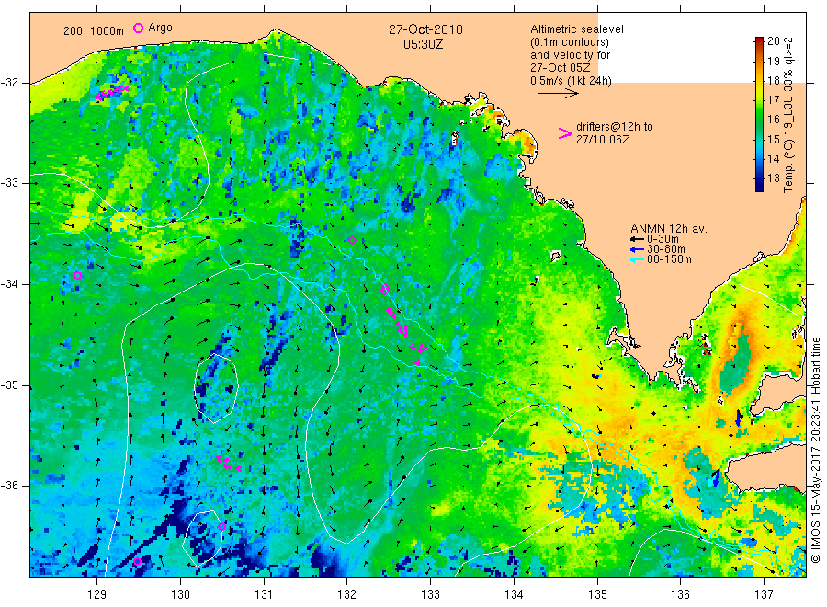Click the 'ANMN 12h av.' heading
The width and height of the screenshot is (827, 607).
pos(669,229)
